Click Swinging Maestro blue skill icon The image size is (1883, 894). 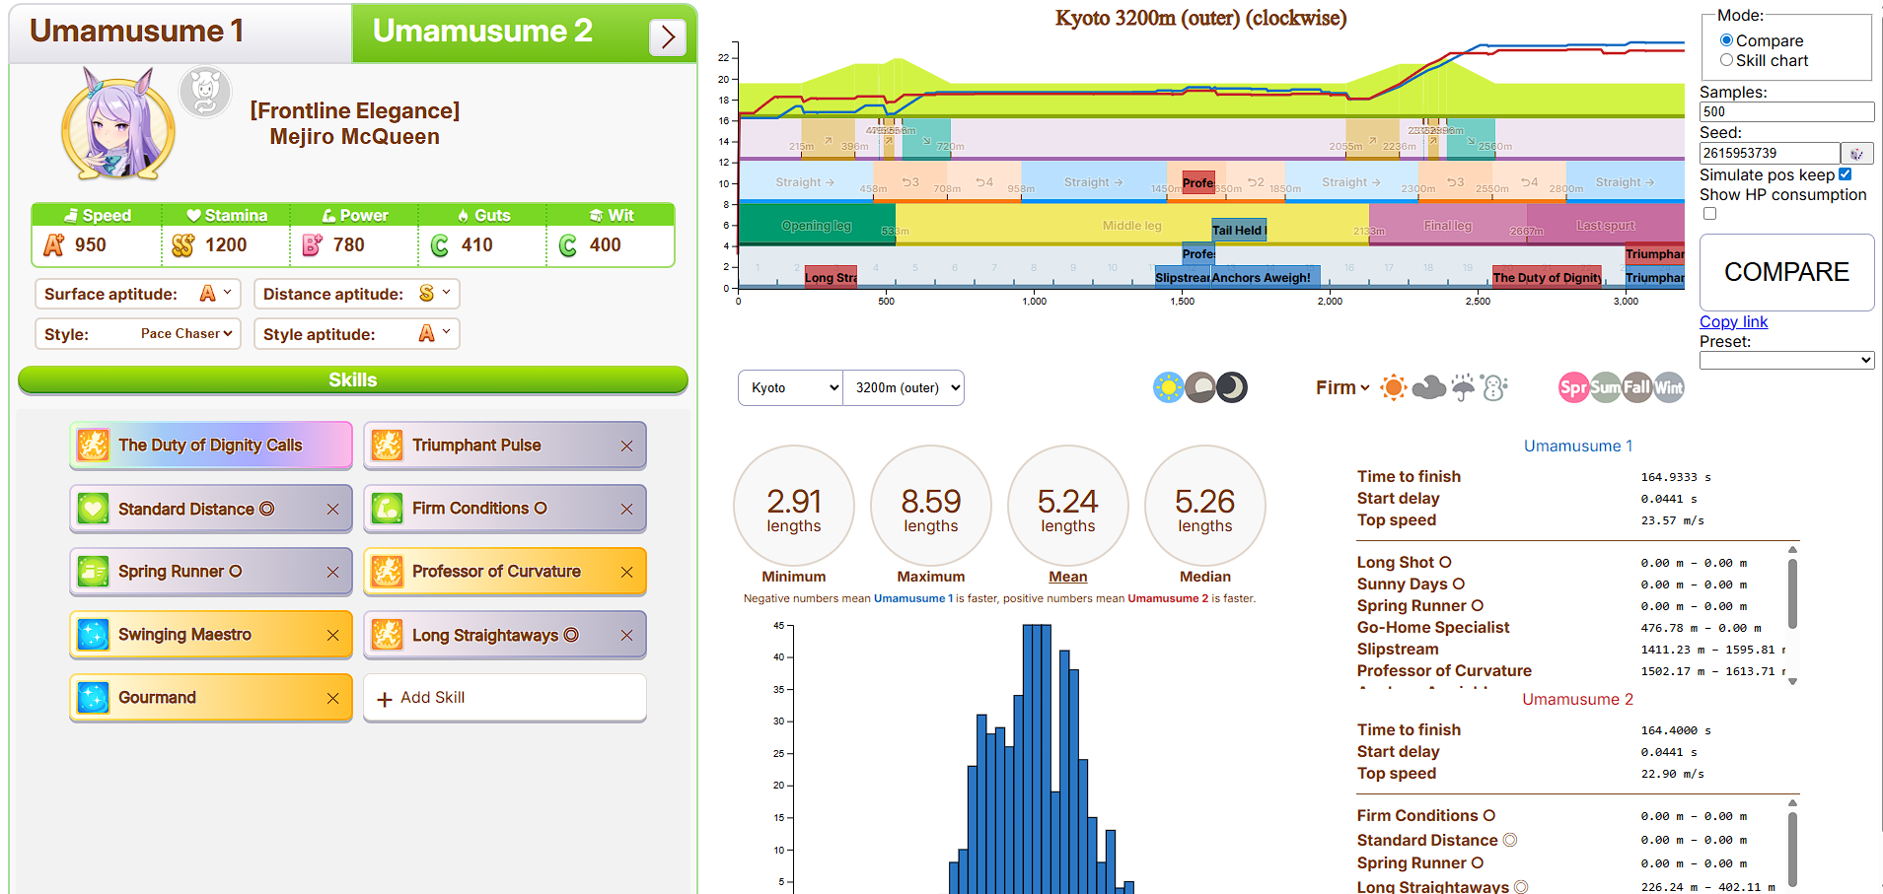pyautogui.click(x=93, y=635)
